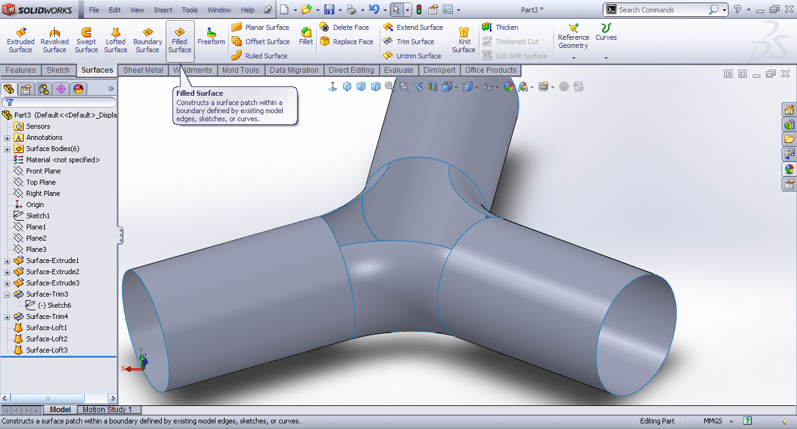The height and width of the screenshot is (429, 797).
Task: Click the MMGS unit system status
Action: (x=713, y=421)
